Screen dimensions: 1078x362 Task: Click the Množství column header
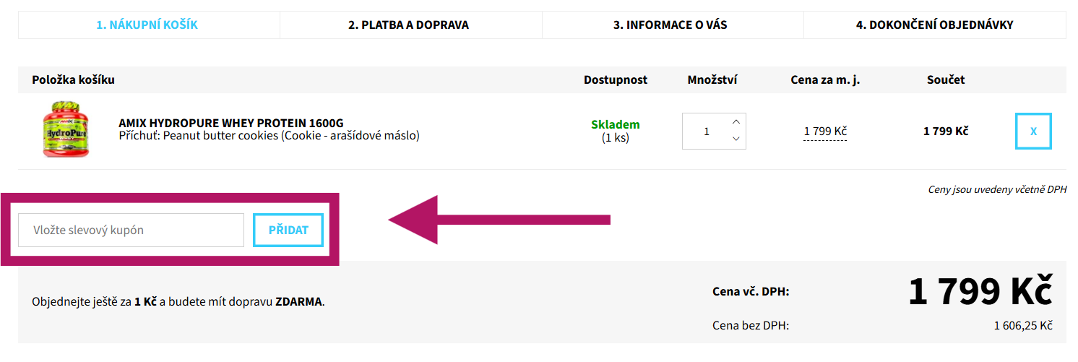pos(712,80)
